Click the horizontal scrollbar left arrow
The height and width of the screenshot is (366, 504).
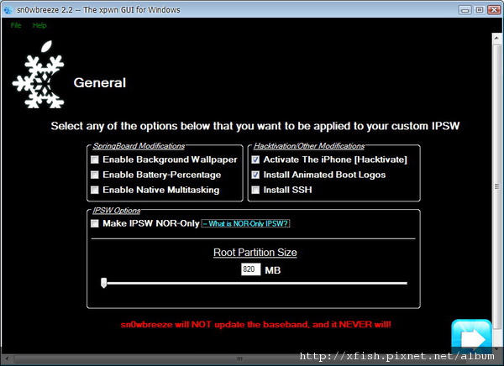7,358
